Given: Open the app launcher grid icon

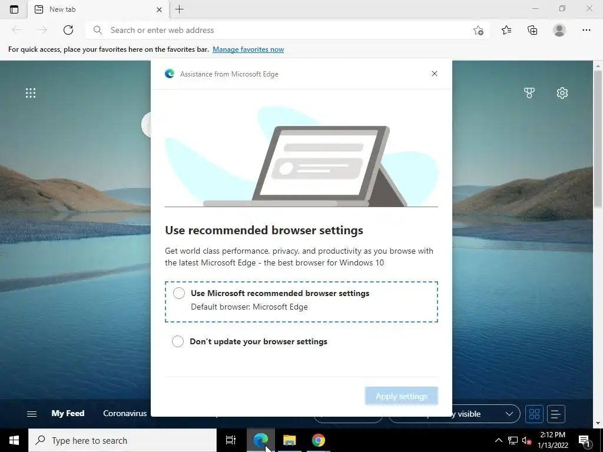Looking at the screenshot, I should pos(31,93).
